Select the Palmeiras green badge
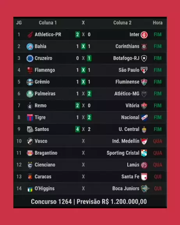 click(x=30, y=94)
